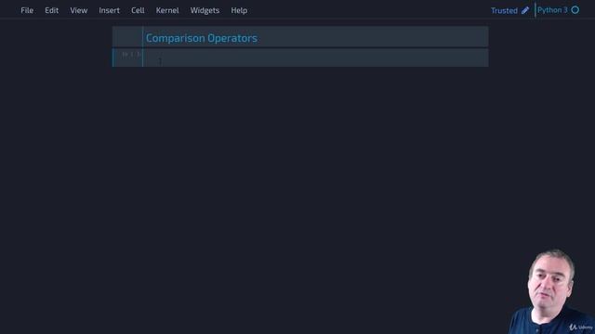
Task: Open the Help menu
Action: coord(239,10)
